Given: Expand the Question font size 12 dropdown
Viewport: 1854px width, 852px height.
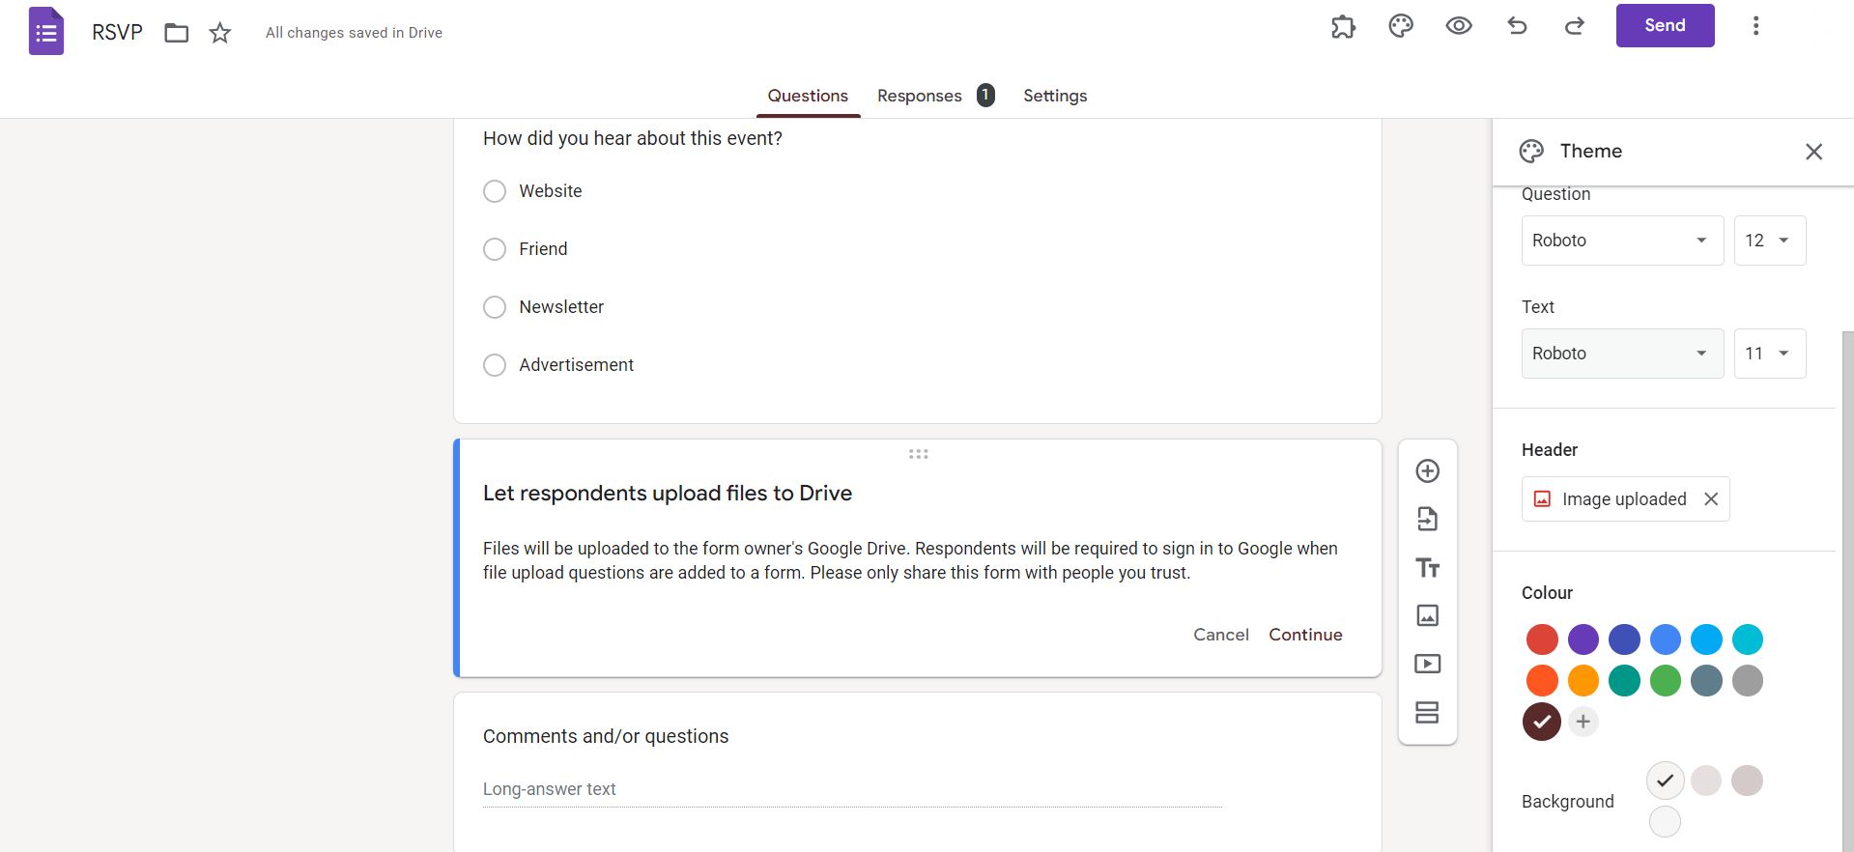Looking at the screenshot, I should point(1769,241).
